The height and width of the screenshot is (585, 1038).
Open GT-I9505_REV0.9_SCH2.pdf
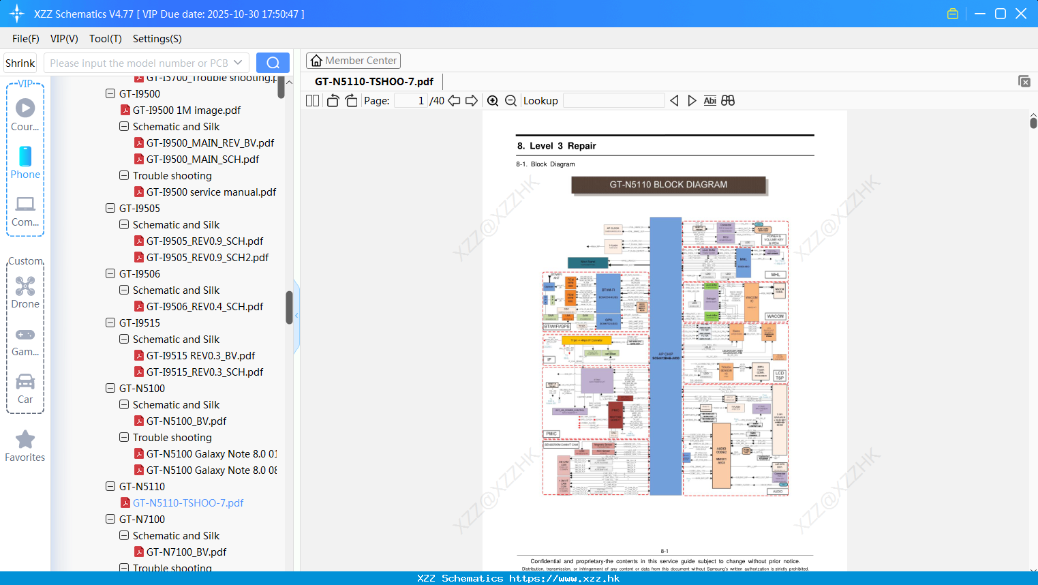click(207, 257)
